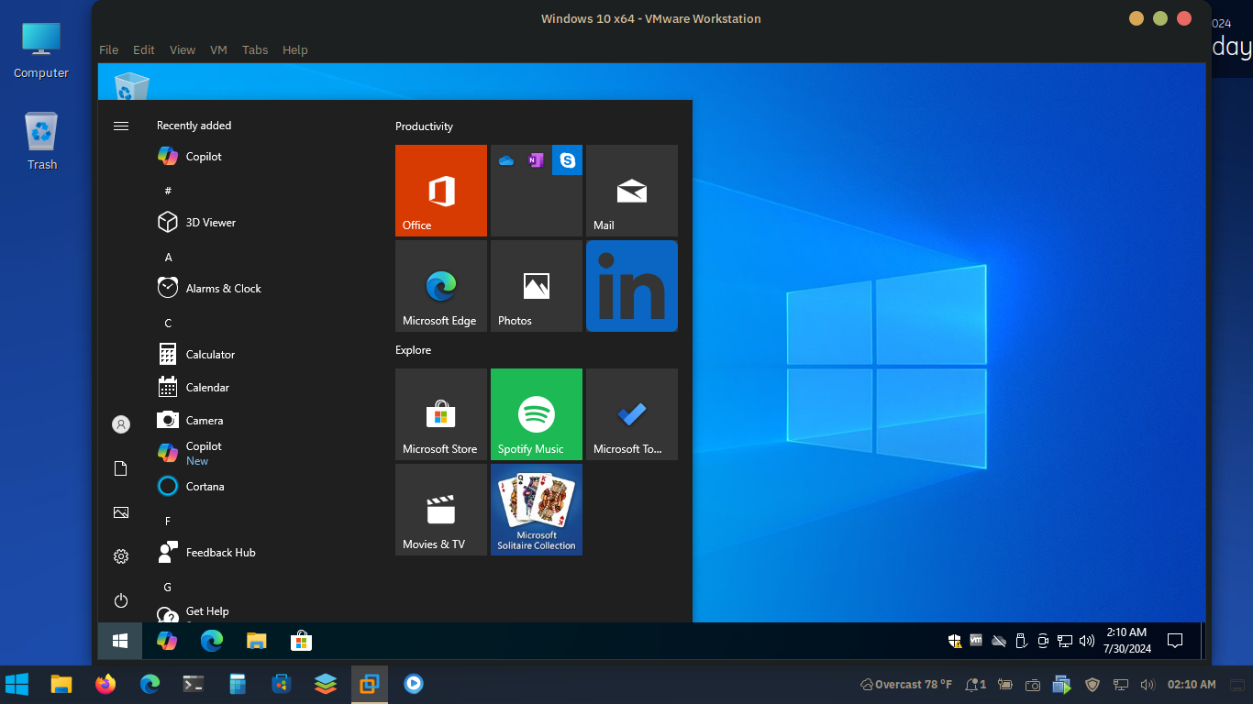Open Microsoft Store from the Windows 10 taskbar
The image size is (1253, 704).
(301, 641)
